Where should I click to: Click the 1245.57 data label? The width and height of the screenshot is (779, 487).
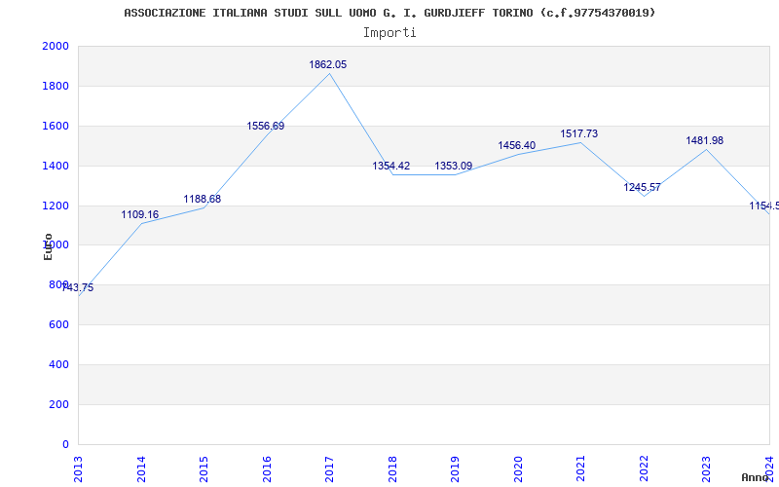643,187
